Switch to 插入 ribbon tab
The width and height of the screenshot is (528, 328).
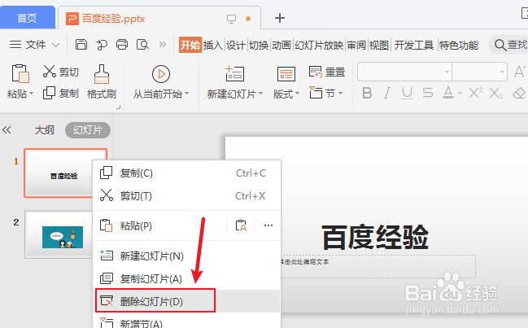pos(213,45)
